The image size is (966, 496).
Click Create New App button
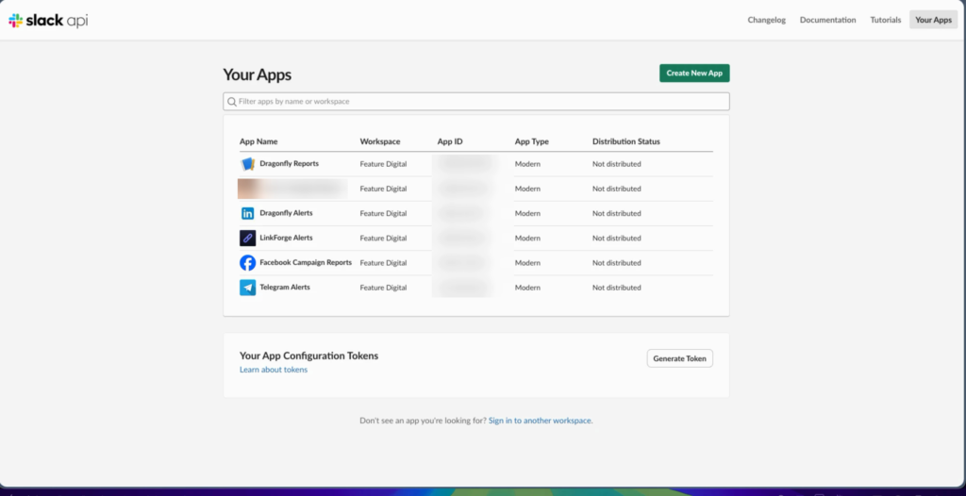click(694, 73)
